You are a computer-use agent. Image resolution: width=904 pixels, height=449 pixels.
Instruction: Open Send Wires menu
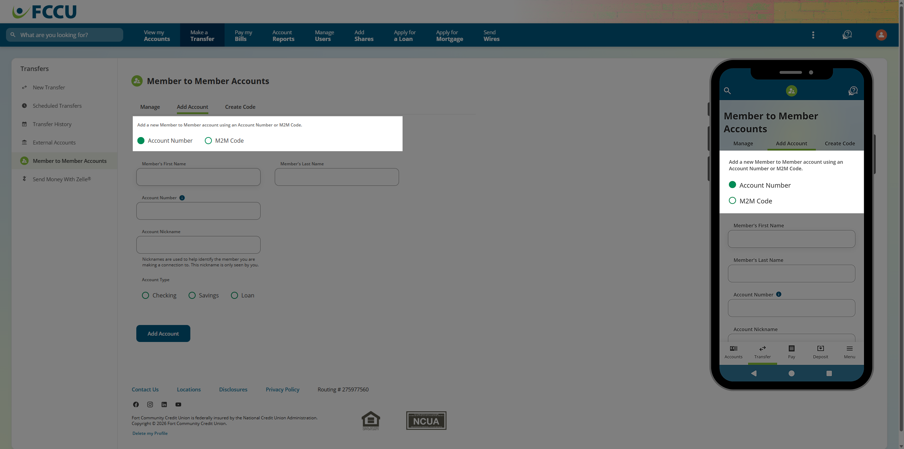point(491,35)
